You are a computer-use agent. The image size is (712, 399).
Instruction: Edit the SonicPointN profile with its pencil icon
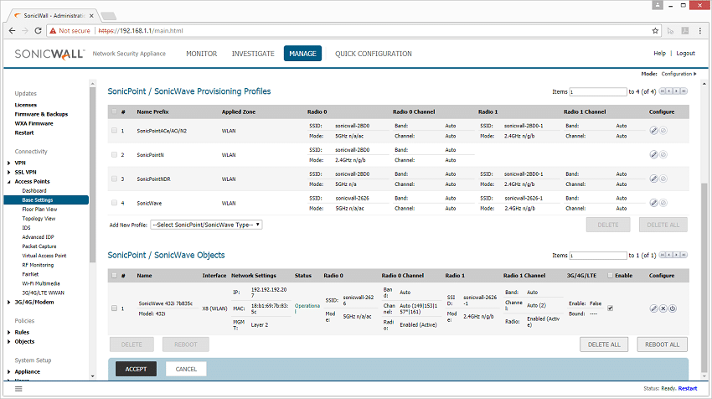coord(653,154)
